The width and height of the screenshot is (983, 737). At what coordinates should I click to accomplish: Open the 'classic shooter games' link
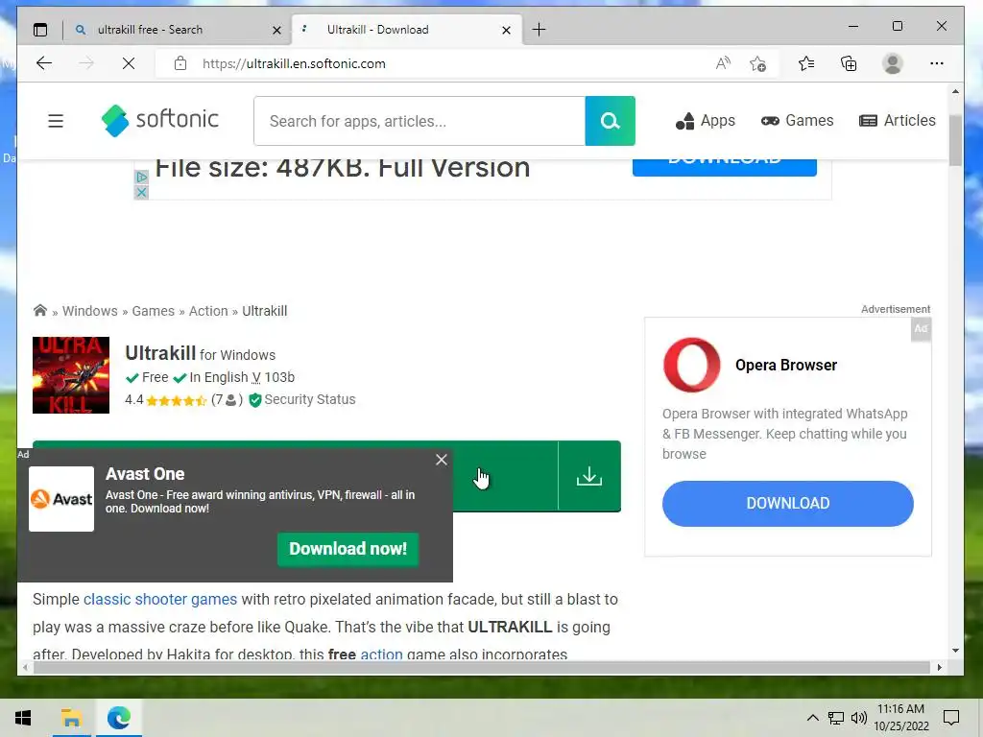coord(160,599)
